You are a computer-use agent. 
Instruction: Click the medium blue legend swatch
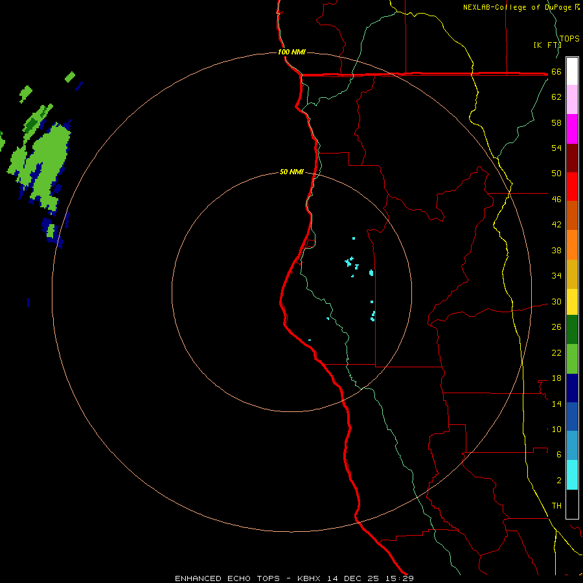click(x=572, y=417)
